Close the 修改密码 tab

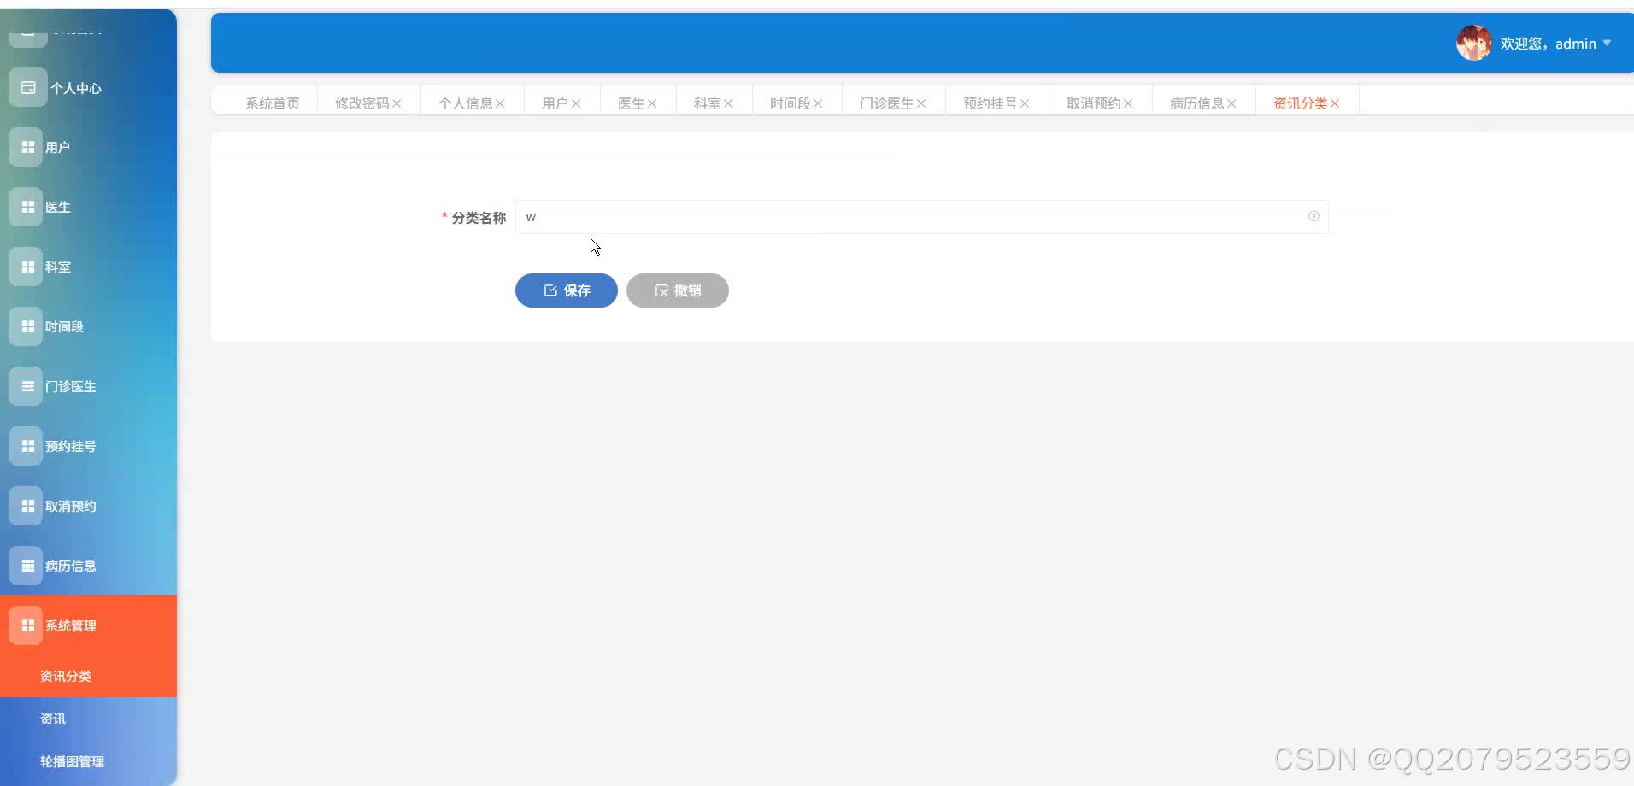point(397,103)
